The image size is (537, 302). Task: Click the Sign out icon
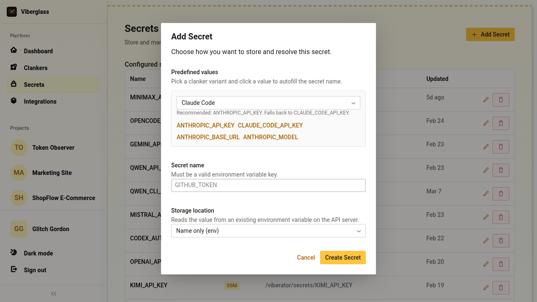pyautogui.click(x=14, y=270)
